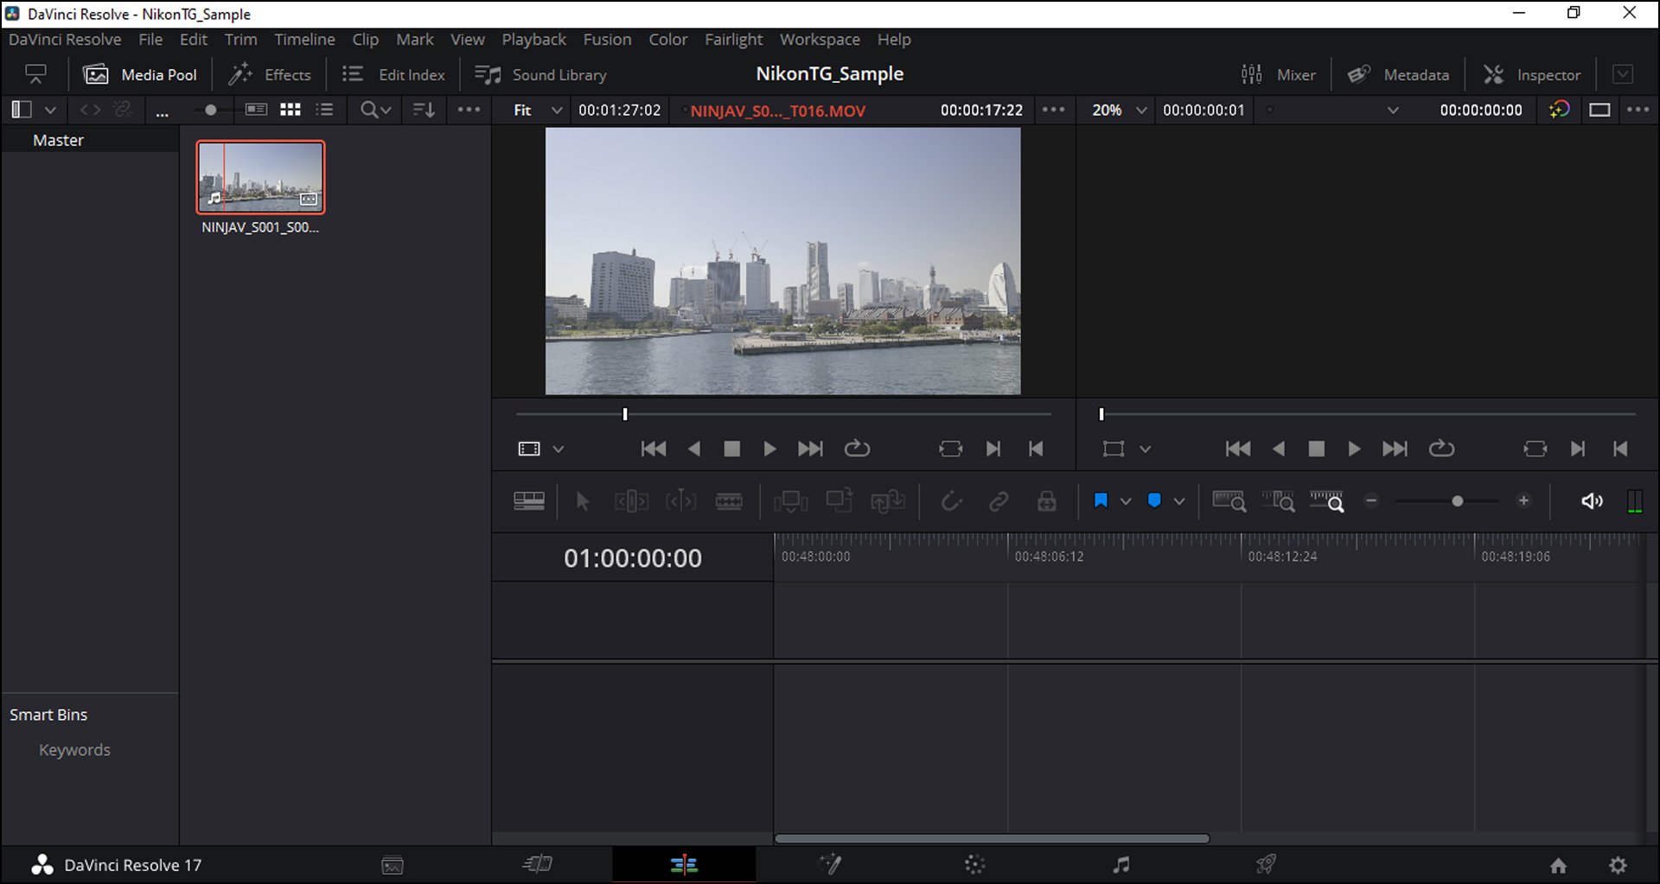Toggle Position Lock padlock icon
Screen dimensions: 1660x884
(x=1047, y=501)
